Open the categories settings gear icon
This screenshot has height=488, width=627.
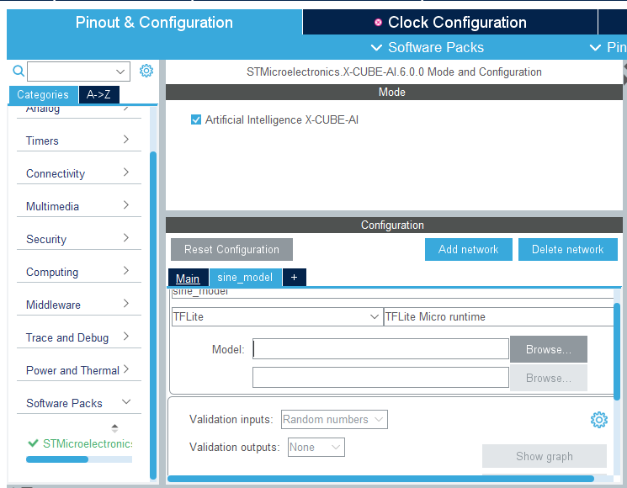point(146,71)
